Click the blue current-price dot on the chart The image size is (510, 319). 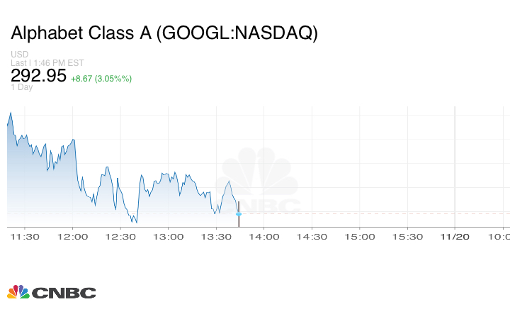pyautogui.click(x=239, y=213)
